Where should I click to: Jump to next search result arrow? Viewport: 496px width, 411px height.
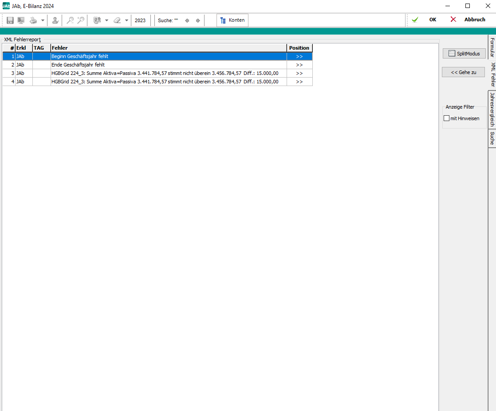point(198,20)
